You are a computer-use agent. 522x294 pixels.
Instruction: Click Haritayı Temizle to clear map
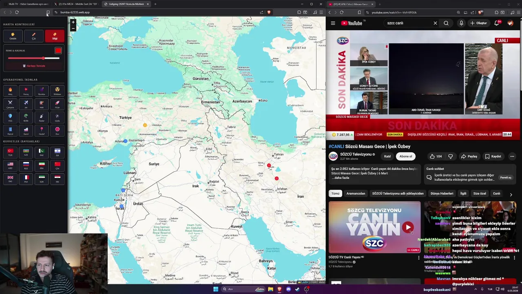click(34, 66)
